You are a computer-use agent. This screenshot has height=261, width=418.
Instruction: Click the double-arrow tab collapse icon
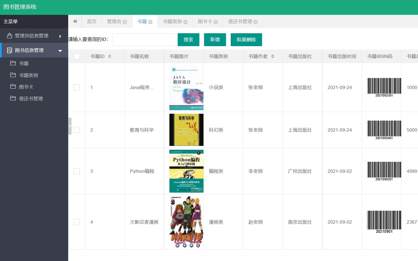pyautogui.click(x=75, y=21)
